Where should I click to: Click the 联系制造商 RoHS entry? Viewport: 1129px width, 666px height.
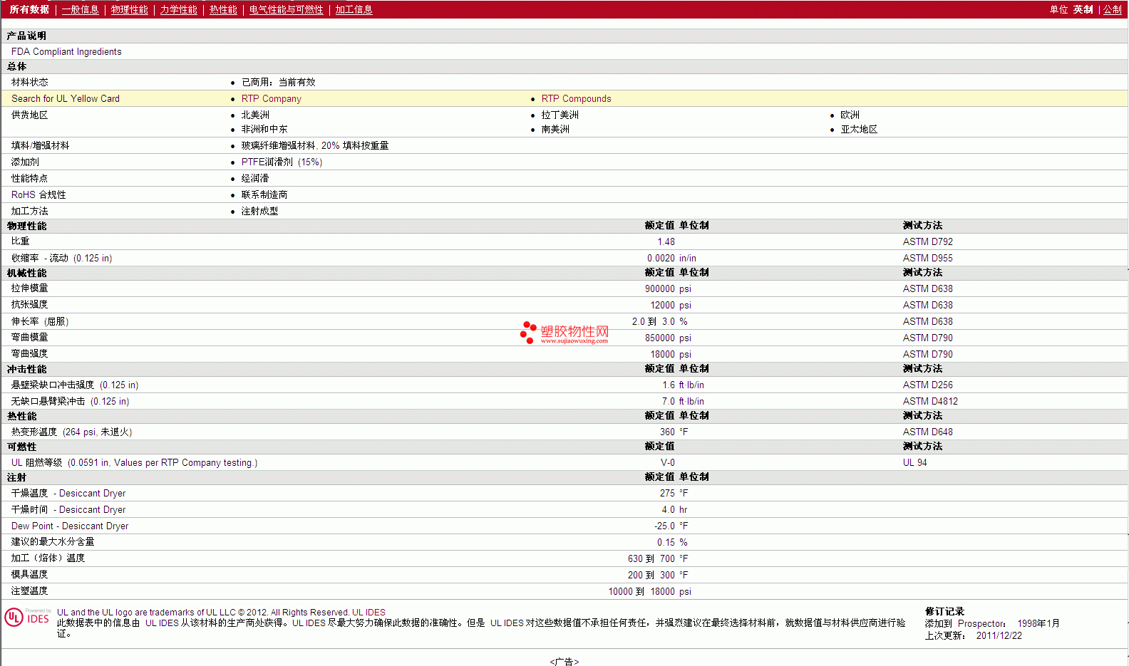pyautogui.click(x=264, y=195)
